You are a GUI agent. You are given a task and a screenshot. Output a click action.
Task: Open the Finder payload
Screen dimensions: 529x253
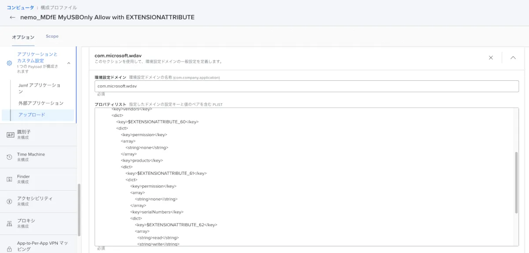(x=38, y=179)
